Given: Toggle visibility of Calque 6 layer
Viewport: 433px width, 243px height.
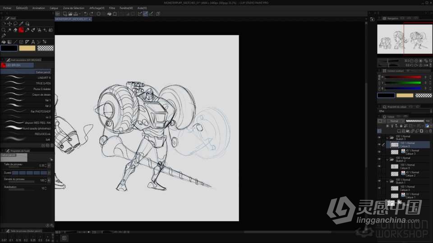Looking at the screenshot, I should 379,144.
